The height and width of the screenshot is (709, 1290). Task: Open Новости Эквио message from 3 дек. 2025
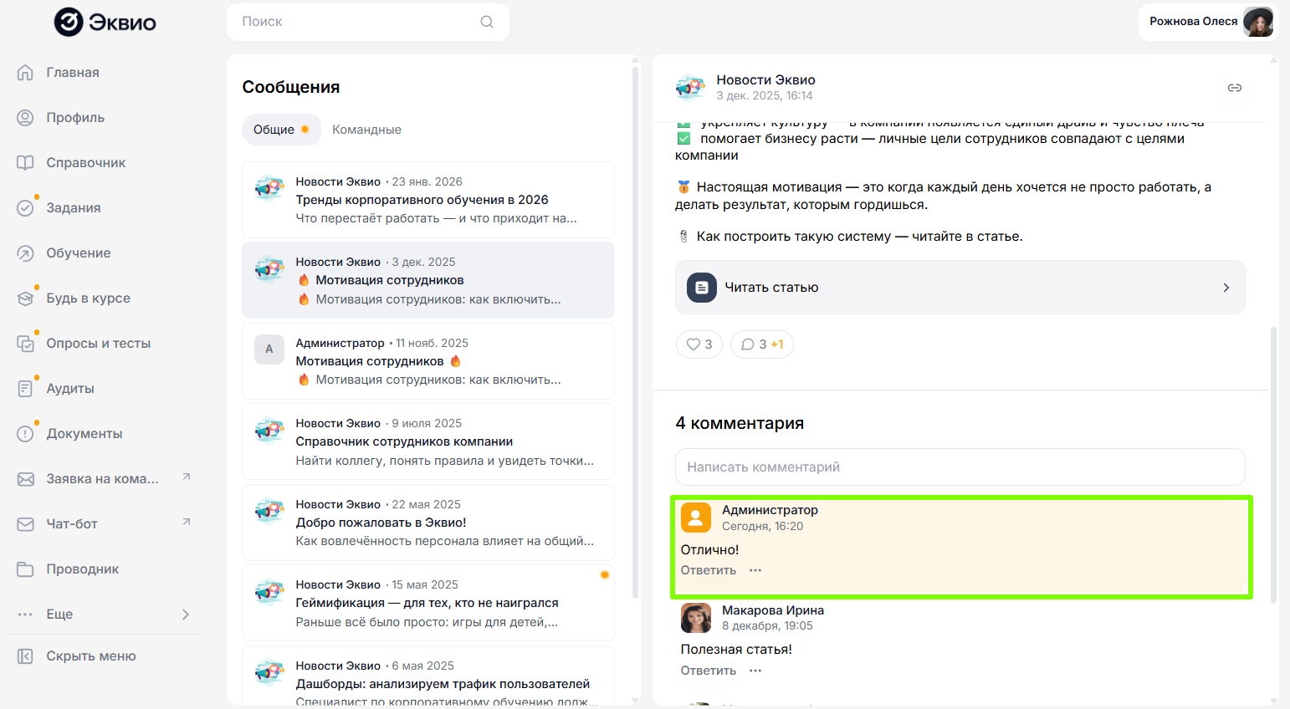click(428, 280)
